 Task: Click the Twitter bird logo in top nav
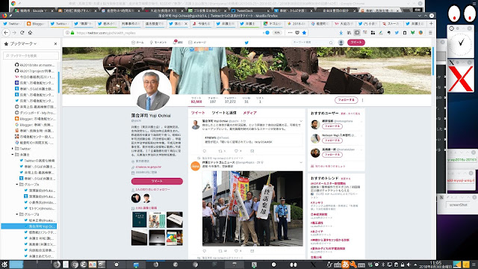(246, 43)
